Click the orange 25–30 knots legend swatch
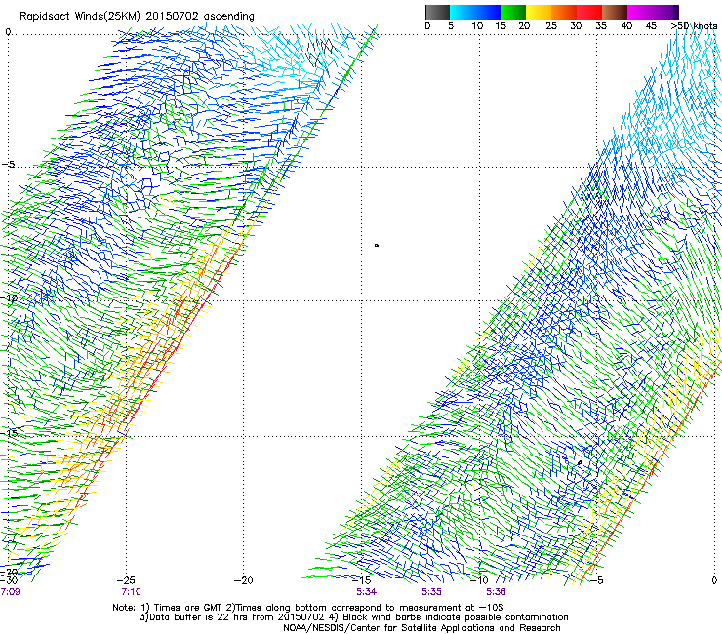Image resolution: width=722 pixels, height=634 pixels. (x=564, y=12)
